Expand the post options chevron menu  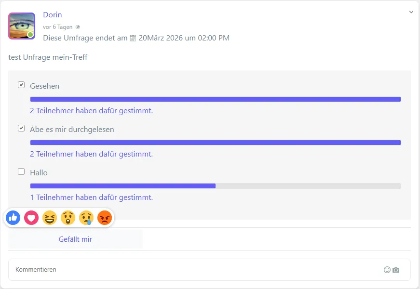tap(411, 12)
